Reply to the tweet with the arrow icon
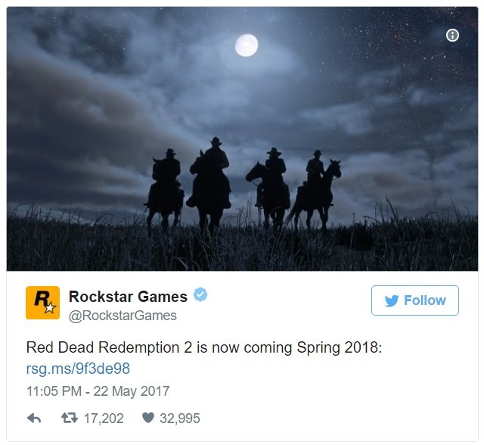This screenshot has height=445, width=484. pos(34,419)
